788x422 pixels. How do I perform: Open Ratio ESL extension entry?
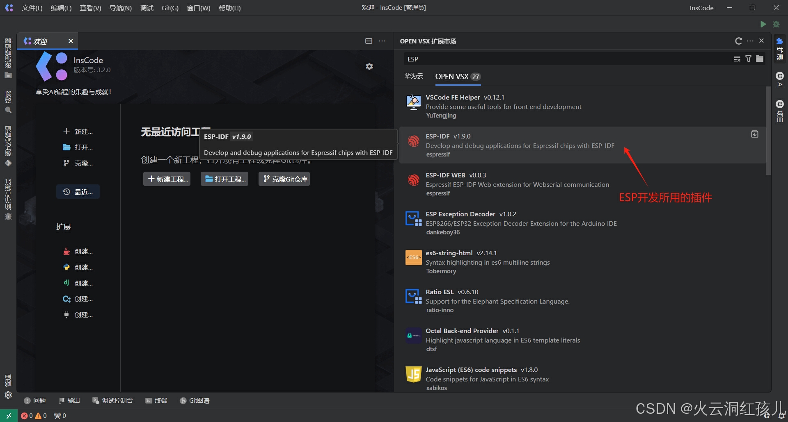pyautogui.click(x=582, y=301)
